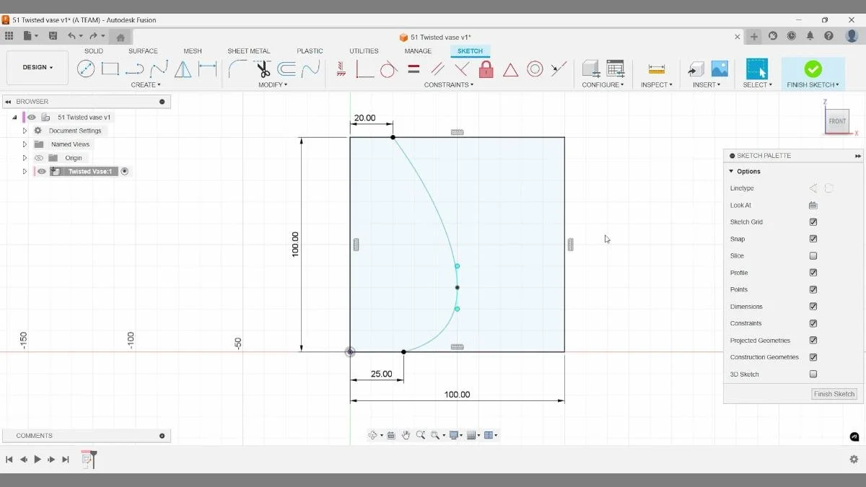Jump to the timeline beginning

click(x=9, y=460)
